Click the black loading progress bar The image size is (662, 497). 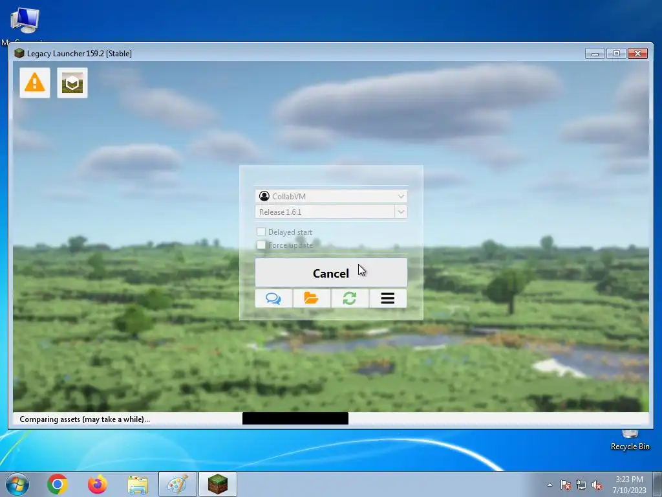pyautogui.click(x=295, y=419)
